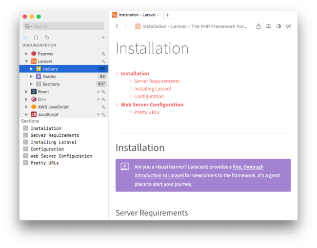
Task: Click the Search input field
Action: click(x=66, y=26)
